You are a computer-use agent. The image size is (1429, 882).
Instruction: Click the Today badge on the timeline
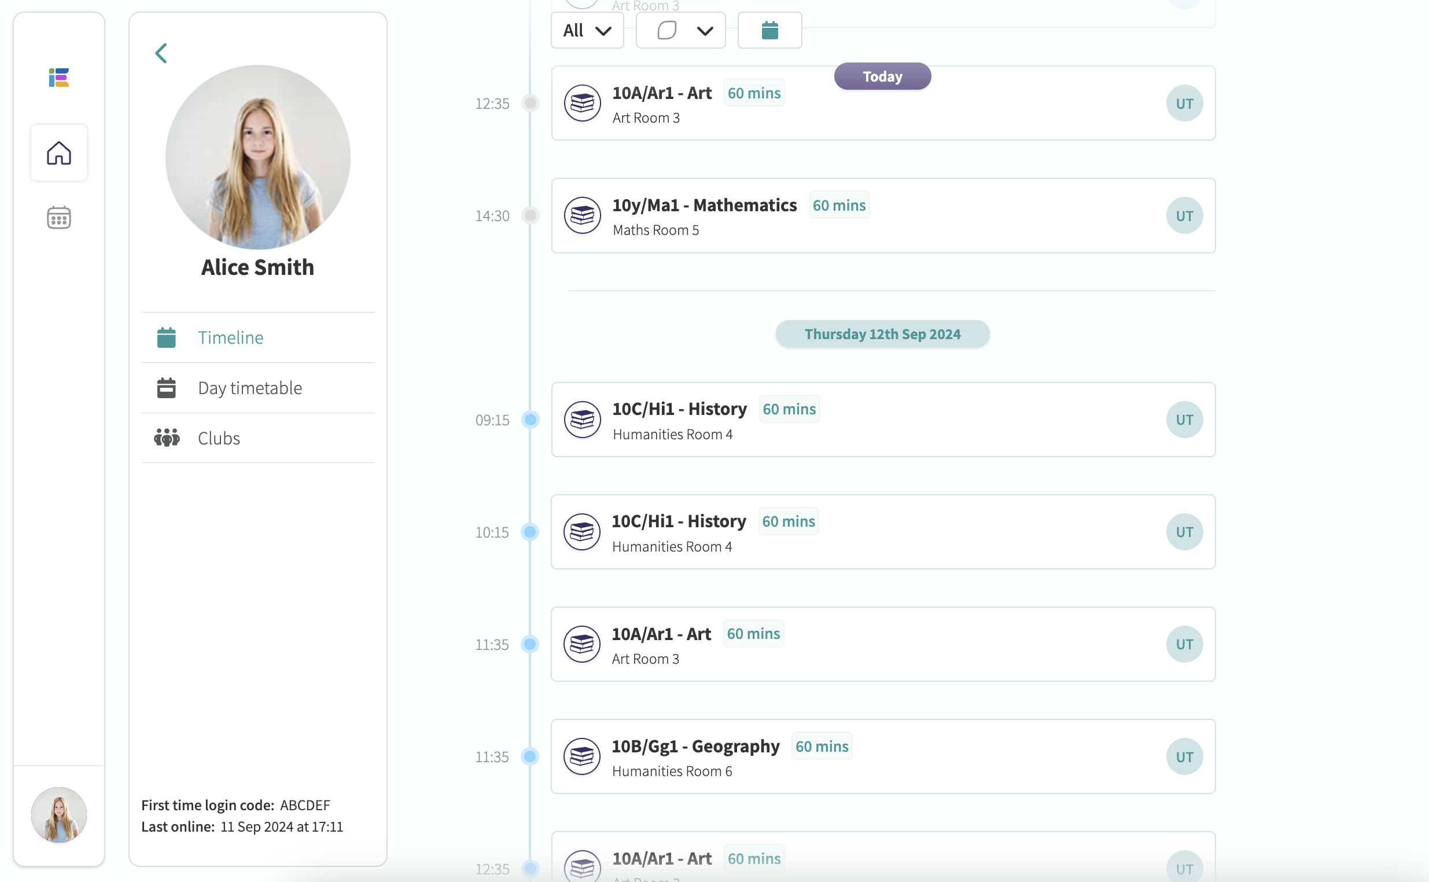tap(882, 76)
